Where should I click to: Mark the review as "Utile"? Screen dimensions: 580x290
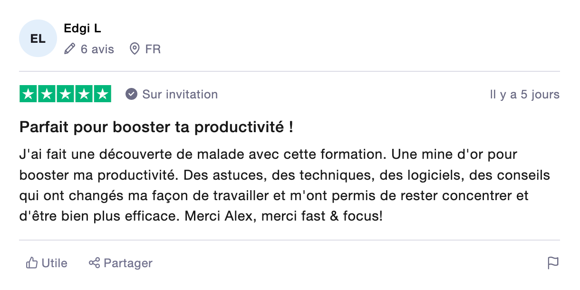click(54, 263)
